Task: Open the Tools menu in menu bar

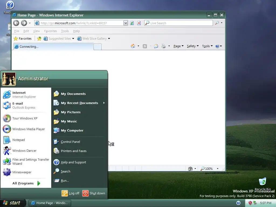Action: pyautogui.click(x=65, y=31)
